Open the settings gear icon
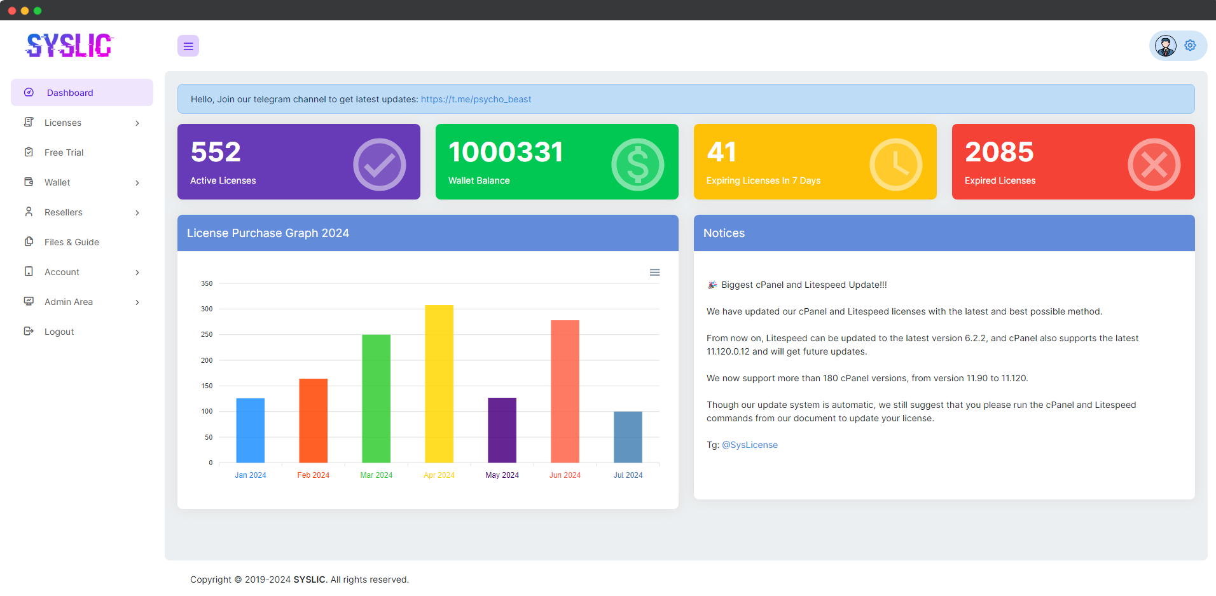The height and width of the screenshot is (596, 1216). click(x=1190, y=46)
